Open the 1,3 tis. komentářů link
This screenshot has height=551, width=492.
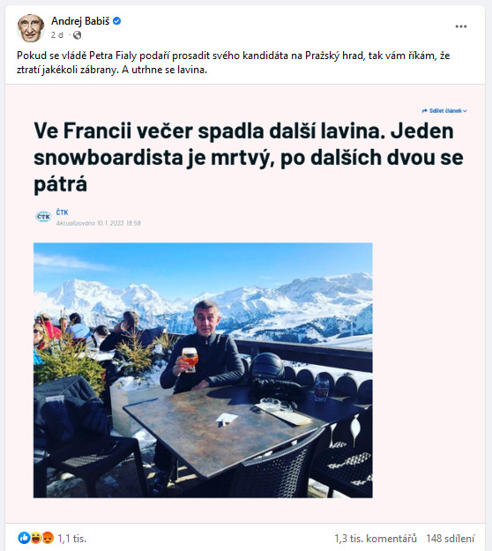376,539
